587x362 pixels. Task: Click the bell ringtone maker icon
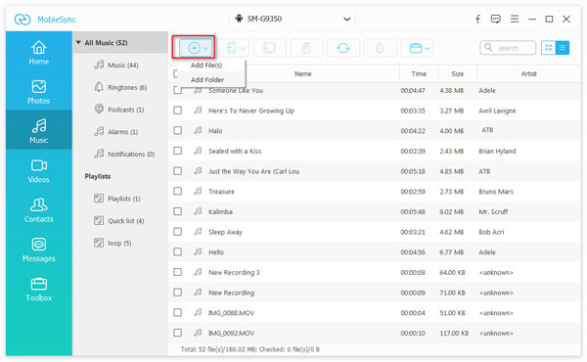tap(380, 48)
